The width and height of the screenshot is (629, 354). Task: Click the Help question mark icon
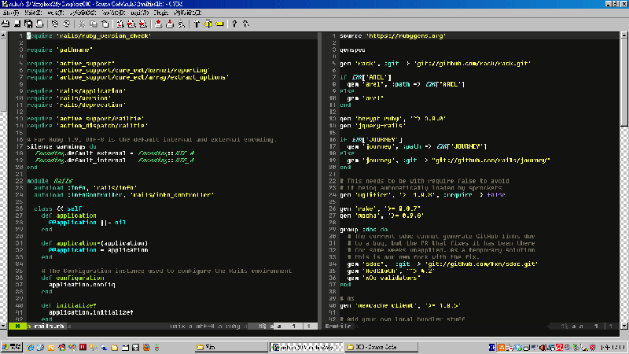click(x=234, y=24)
